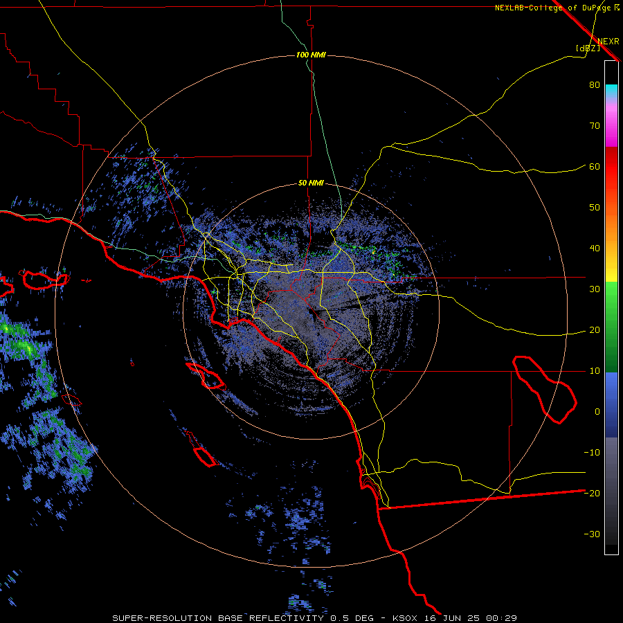Click the 100 NMI range ring label
This screenshot has height=623, width=623.
coord(311,55)
